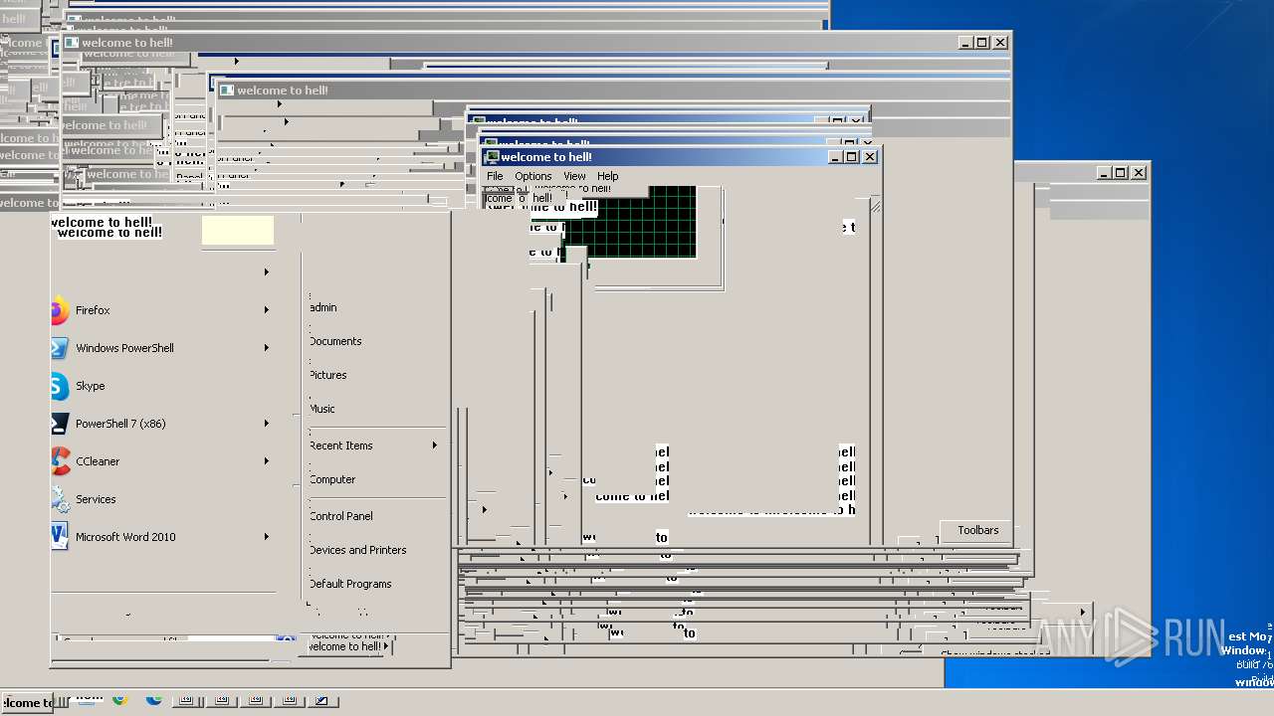Viewport: 1274px width, 716px height.
Task: Open the File menu
Action: 495,176
